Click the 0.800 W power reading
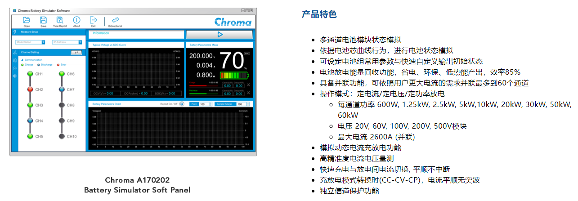The image size is (578, 201). point(206,75)
